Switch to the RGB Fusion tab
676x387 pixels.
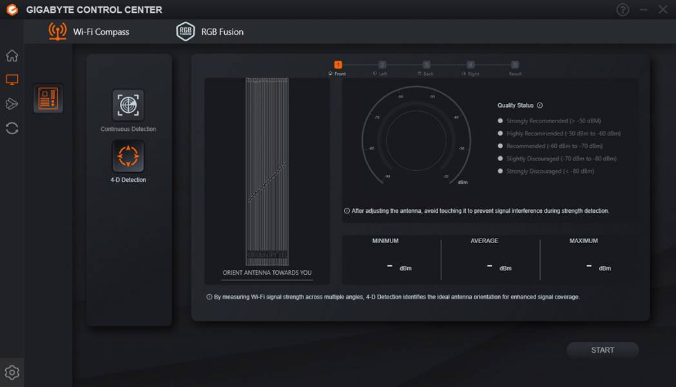pos(209,32)
